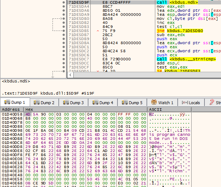Screen dimensions: 221x187
Task: Click the Locals [x=] icon
Action: tap(185, 102)
